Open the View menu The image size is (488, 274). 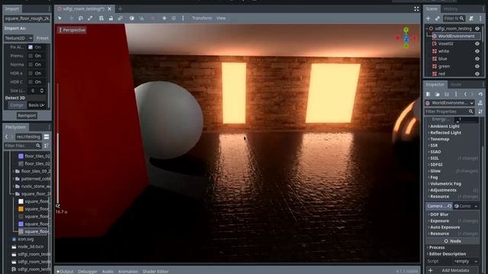click(221, 18)
